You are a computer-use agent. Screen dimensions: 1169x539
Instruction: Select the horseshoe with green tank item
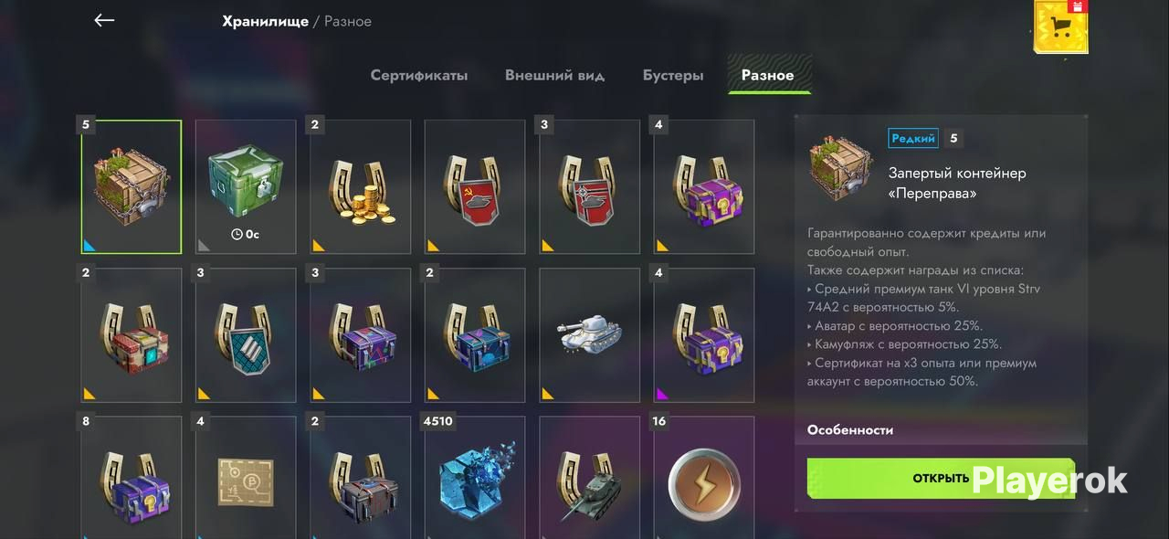[590, 477]
